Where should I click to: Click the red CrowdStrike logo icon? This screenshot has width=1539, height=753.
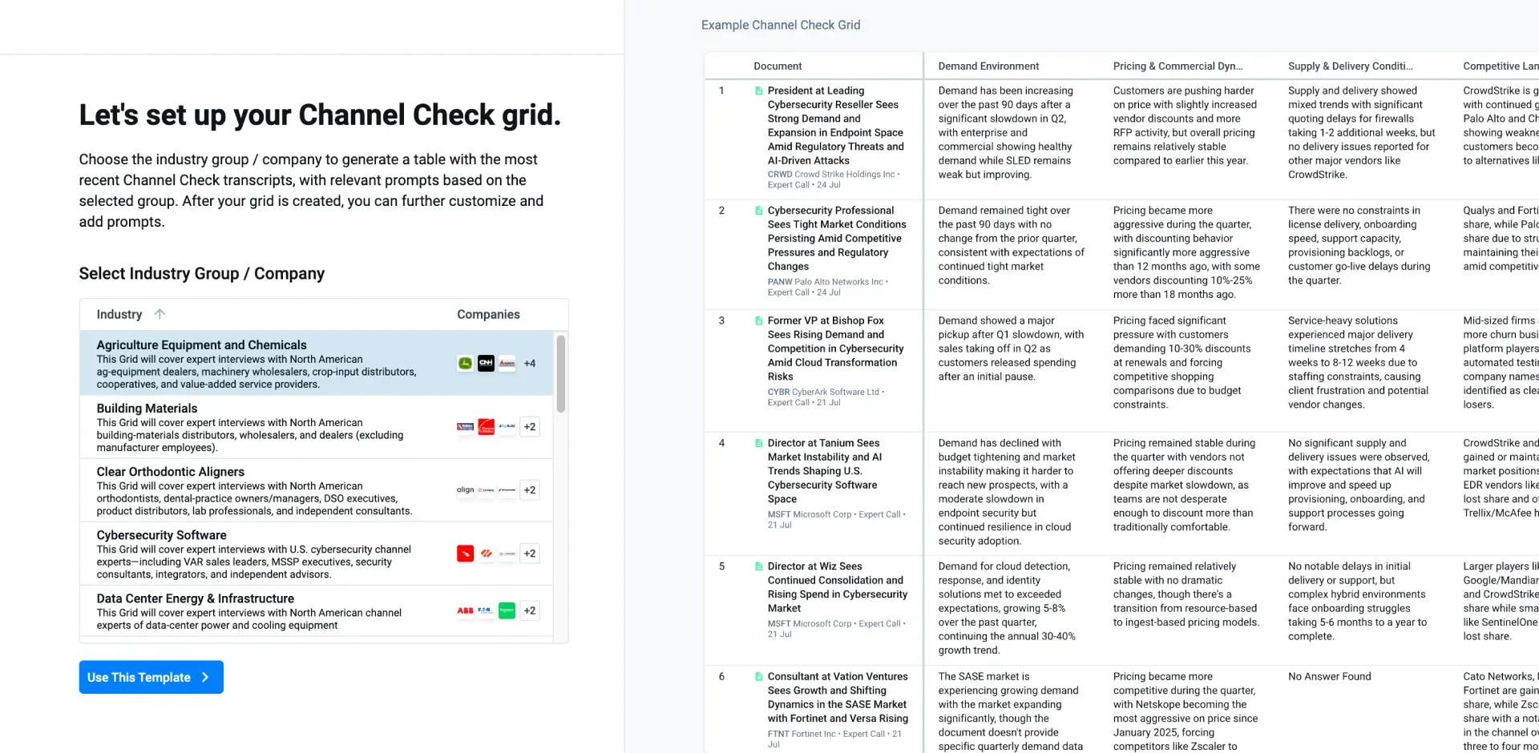pyautogui.click(x=465, y=554)
